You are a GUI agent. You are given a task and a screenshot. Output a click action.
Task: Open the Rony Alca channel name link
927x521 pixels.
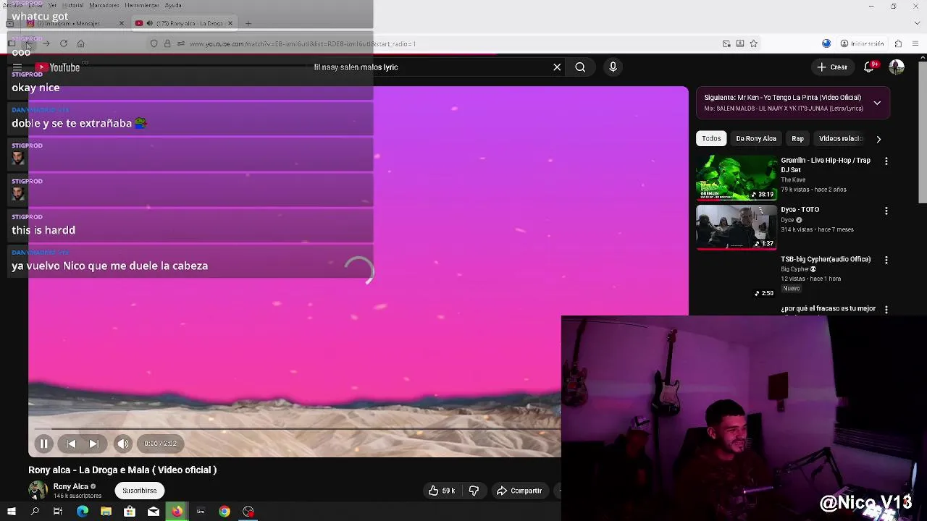(x=70, y=486)
